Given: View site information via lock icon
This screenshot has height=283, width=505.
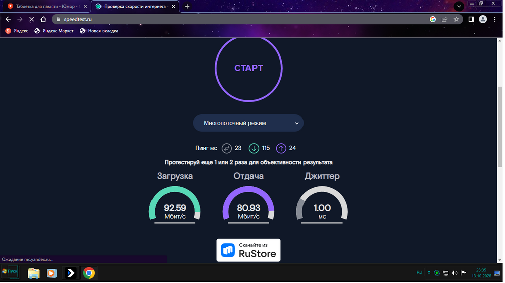Looking at the screenshot, I should (58, 19).
